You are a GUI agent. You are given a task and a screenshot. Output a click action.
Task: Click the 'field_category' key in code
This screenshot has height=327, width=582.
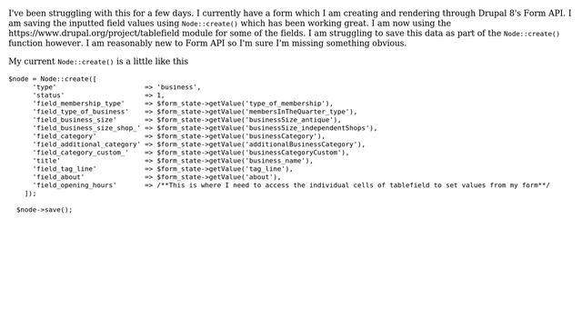pos(65,136)
